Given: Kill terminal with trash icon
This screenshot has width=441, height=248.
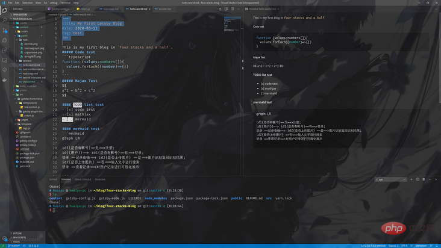Looking at the screenshot, I should pos(424,179).
